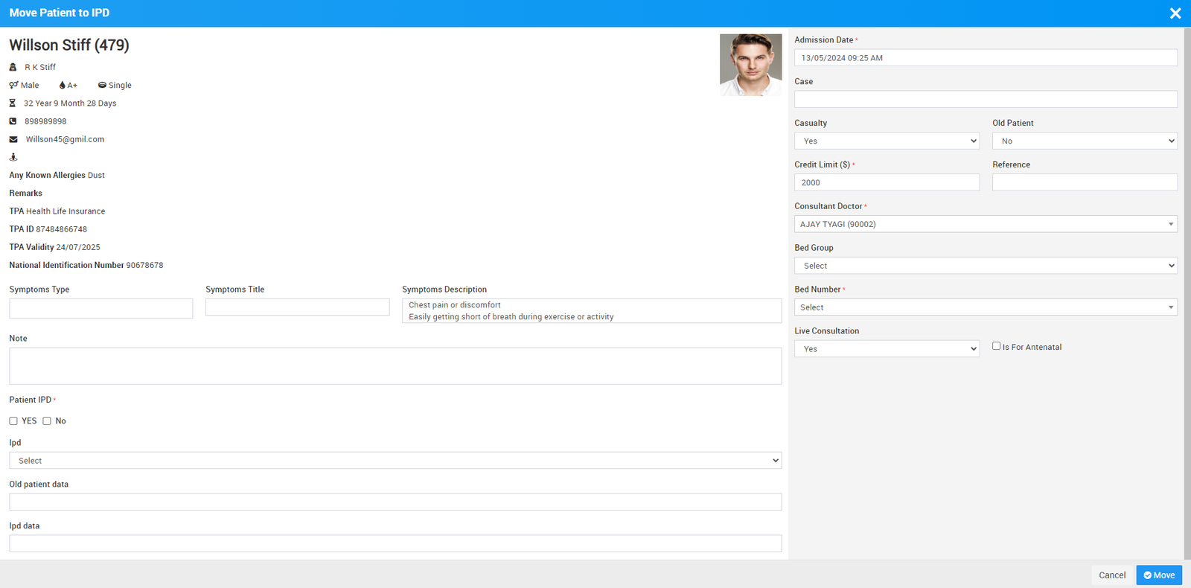
Task: Click the guardian icon beside R K Stiff
Action: pos(13,67)
